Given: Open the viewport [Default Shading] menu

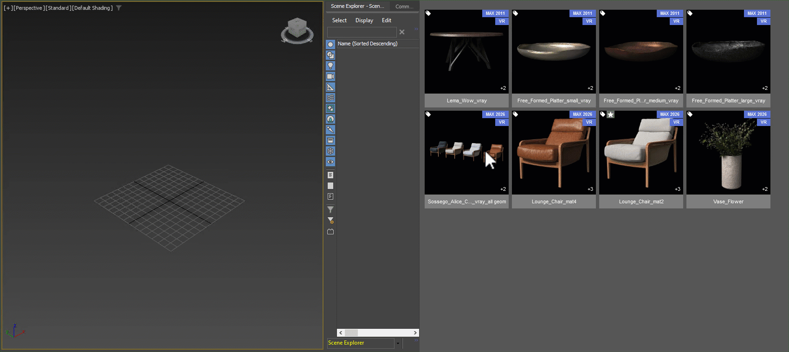Looking at the screenshot, I should click(x=92, y=8).
